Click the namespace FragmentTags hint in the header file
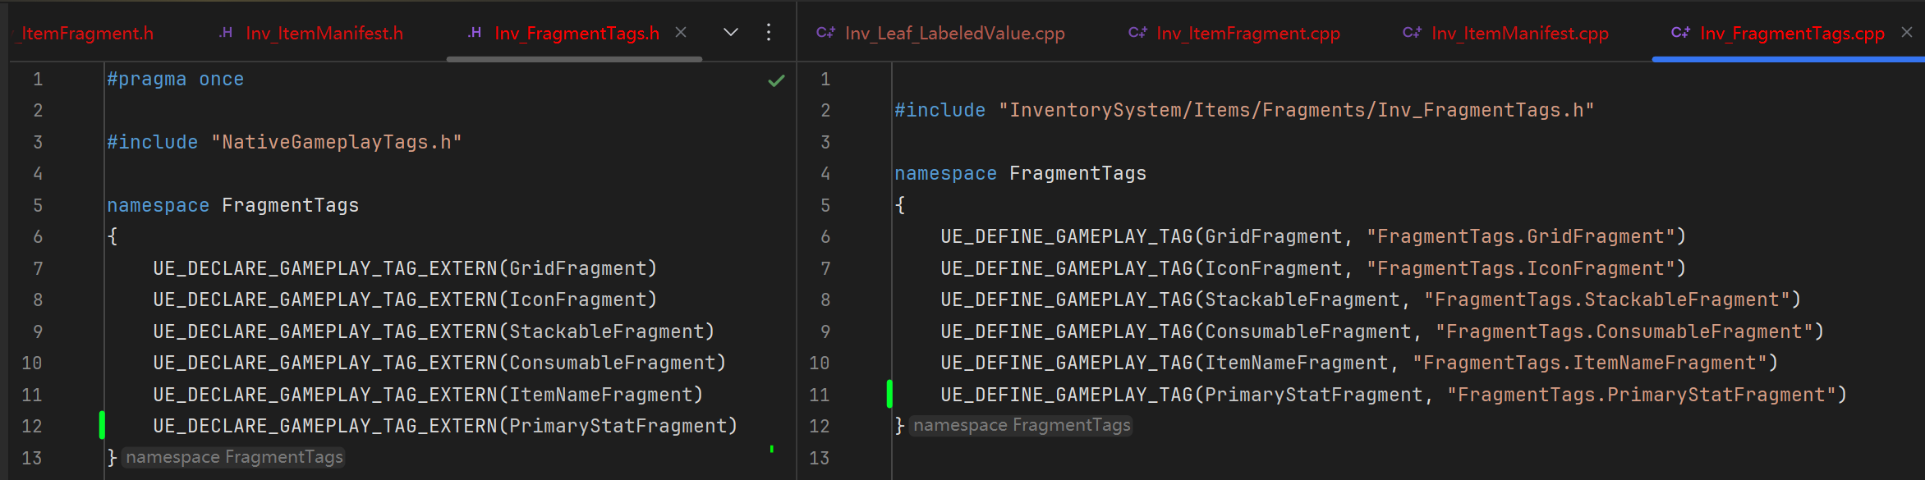1925x480 pixels. pos(234,457)
